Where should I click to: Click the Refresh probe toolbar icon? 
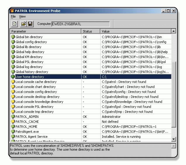(x=14, y=24)
